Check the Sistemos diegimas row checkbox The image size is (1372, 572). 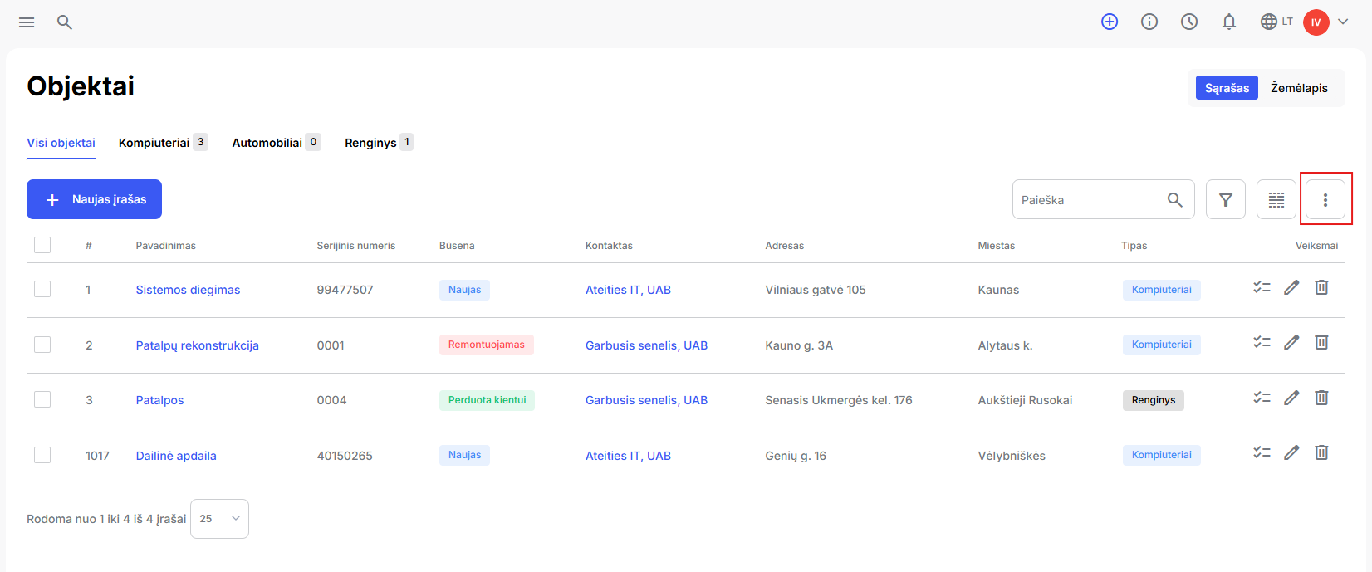tap(42, 289)
